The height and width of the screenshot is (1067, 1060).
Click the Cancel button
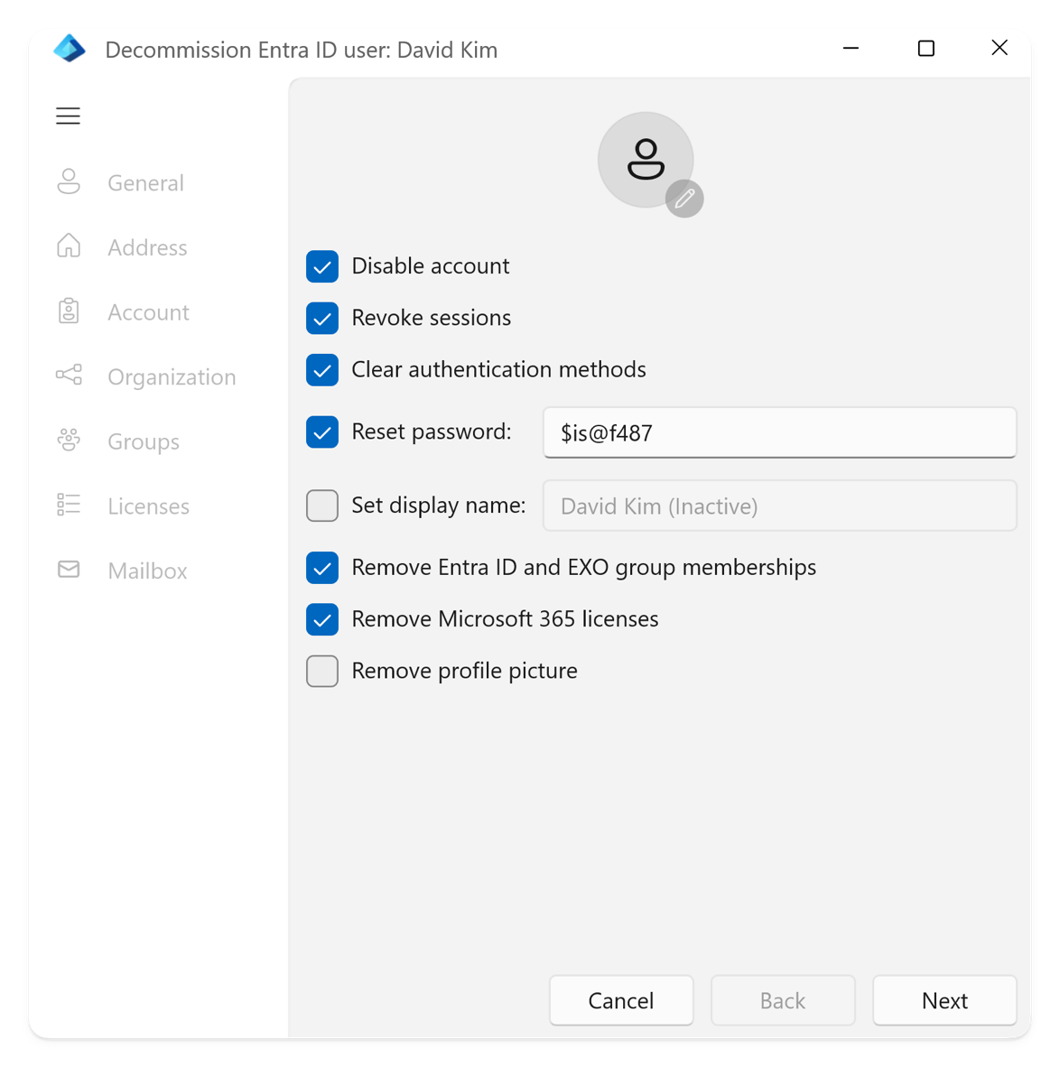click(621, 1000)
